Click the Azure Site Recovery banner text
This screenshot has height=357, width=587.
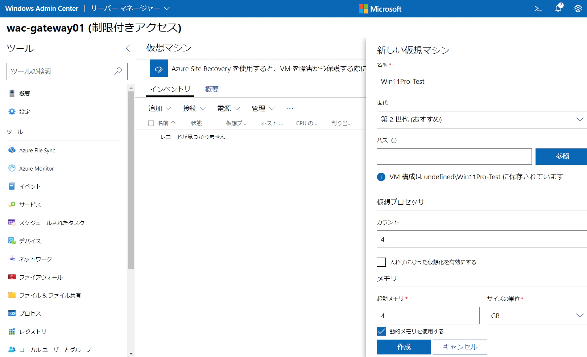pos(269,69)
